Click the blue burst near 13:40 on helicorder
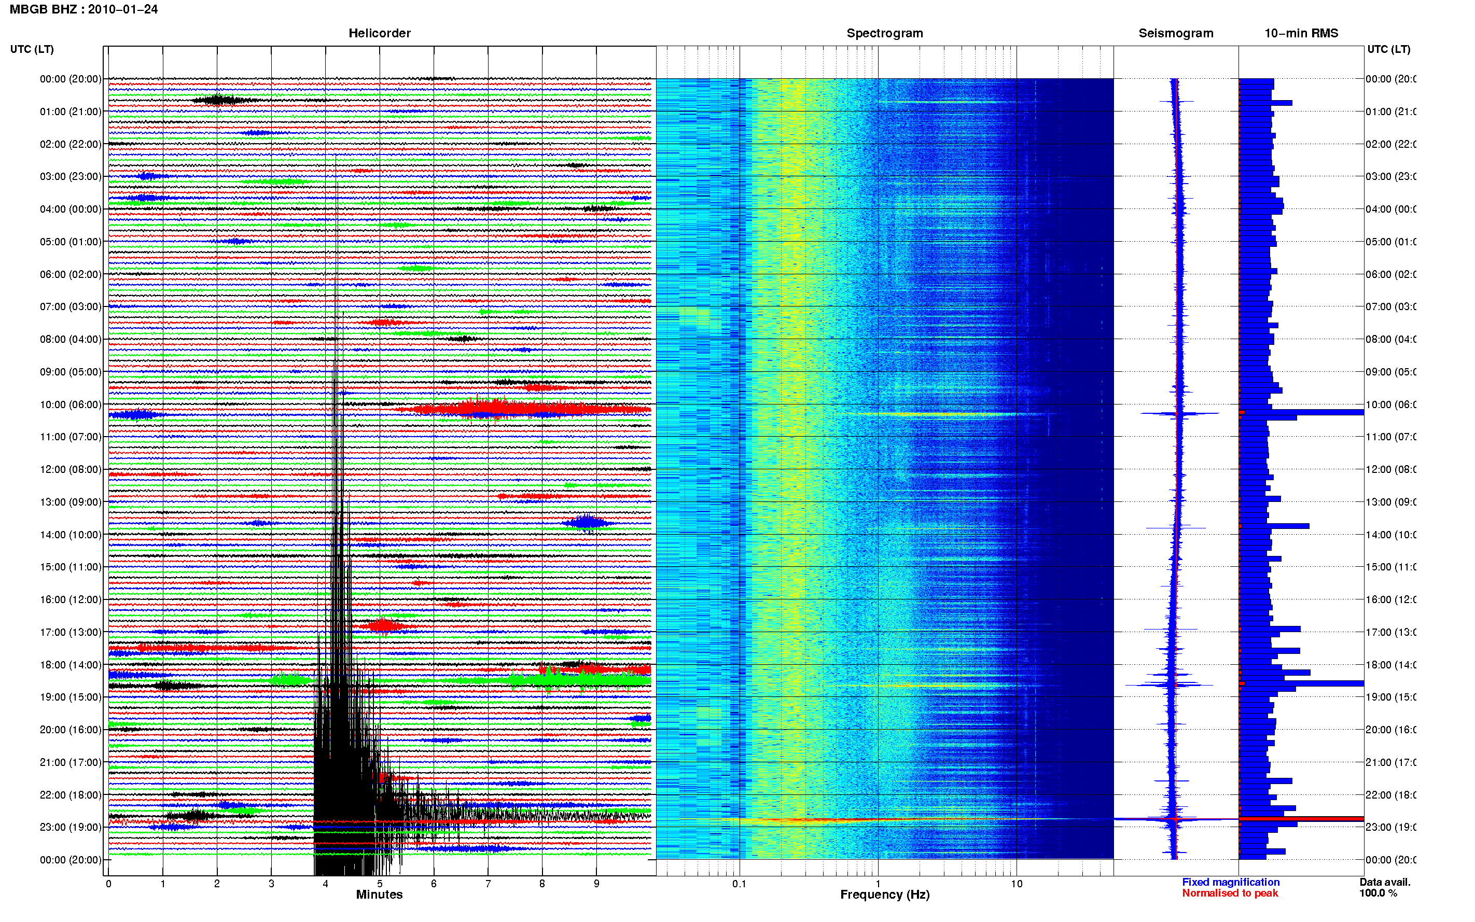 (x=586, y=523)
